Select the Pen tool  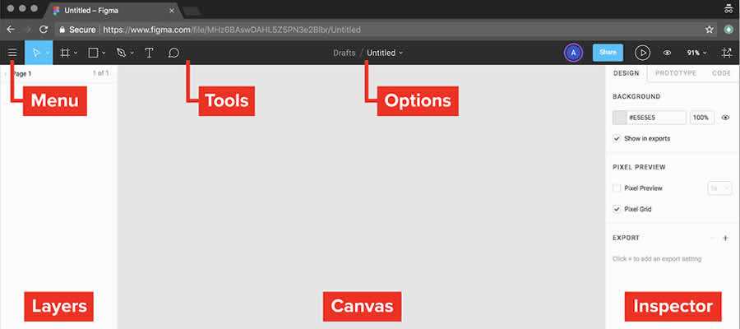click(x=121, y=53)
